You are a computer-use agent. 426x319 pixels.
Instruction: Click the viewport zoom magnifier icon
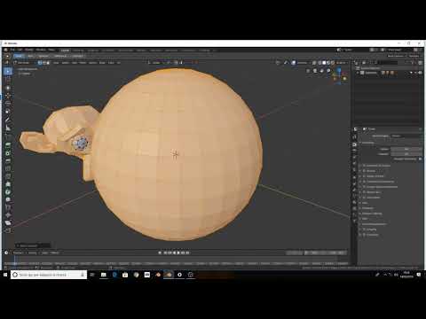(x=328, y=71)
